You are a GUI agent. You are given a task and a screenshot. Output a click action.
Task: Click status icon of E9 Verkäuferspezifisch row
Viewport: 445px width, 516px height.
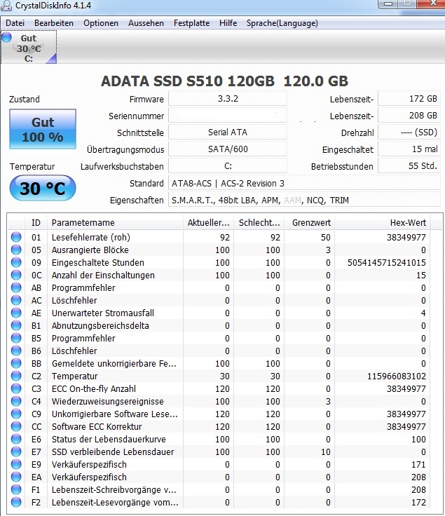(x=16, y=464)
